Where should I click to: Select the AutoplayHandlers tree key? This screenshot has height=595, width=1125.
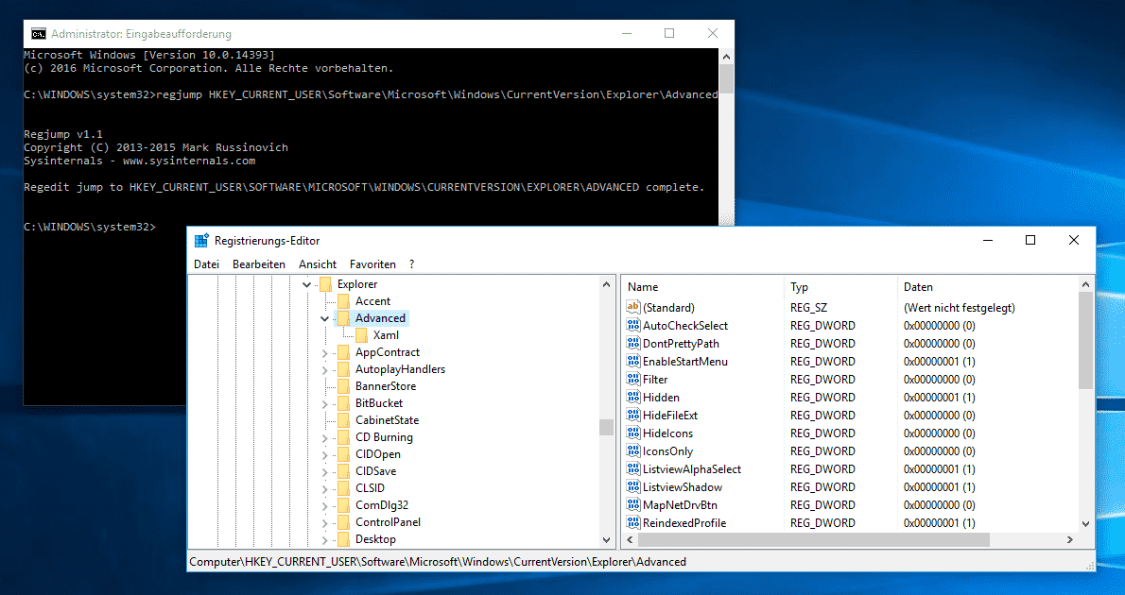point(400,369)
